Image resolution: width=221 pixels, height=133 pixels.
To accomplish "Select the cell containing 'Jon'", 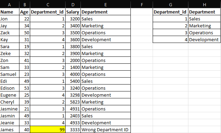I will pyautogui.click(x=10, y=19).
